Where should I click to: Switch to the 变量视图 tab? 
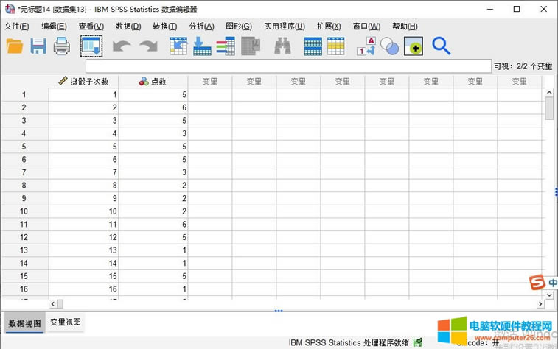tap(66, 322)
